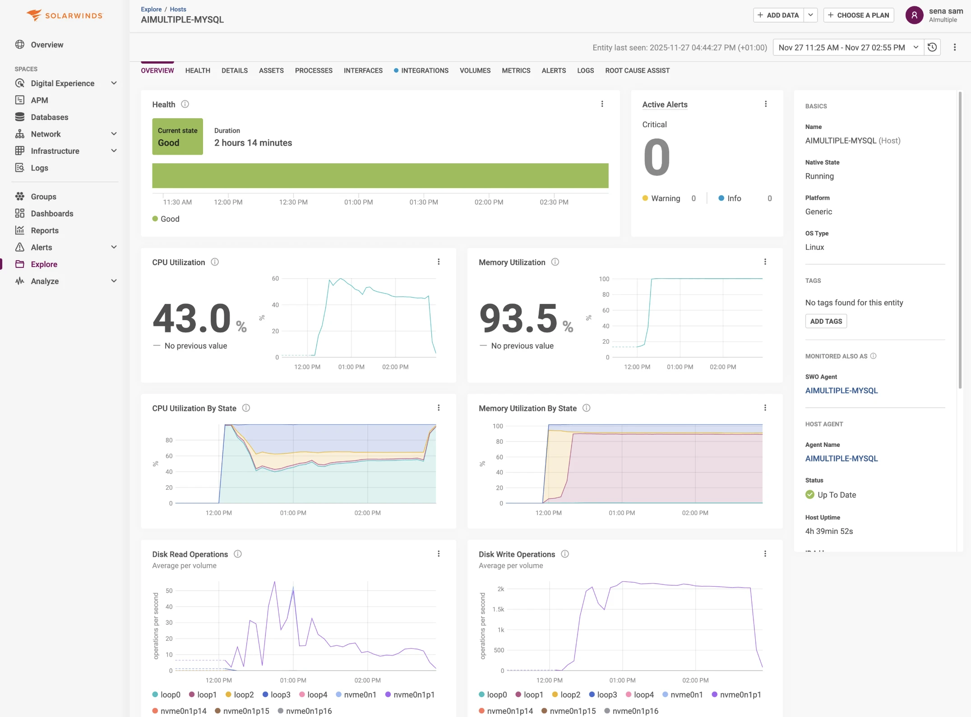Toggle nvme0n1p15 legend in Disk Write Operations
The image size is (971, 717).
pyautogui.click(x=569, y=711)
